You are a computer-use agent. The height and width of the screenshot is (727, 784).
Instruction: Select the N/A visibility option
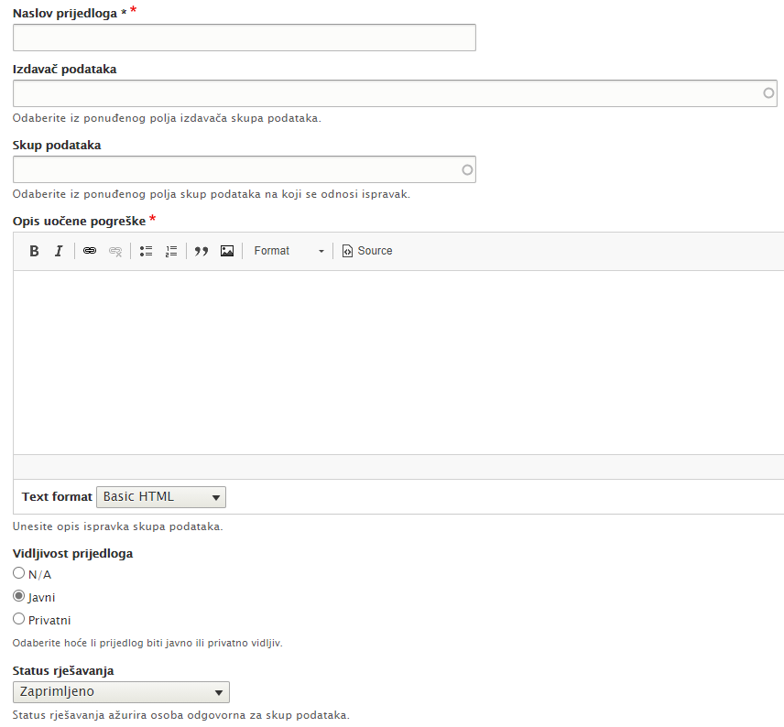19,573
